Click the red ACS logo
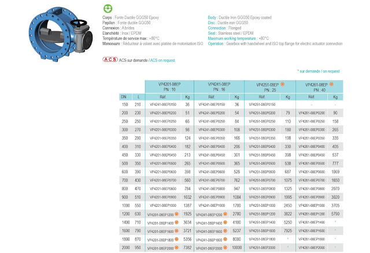The height and width of the screenshot is (253, 370). pyautogui.click(x=110, y=59)
